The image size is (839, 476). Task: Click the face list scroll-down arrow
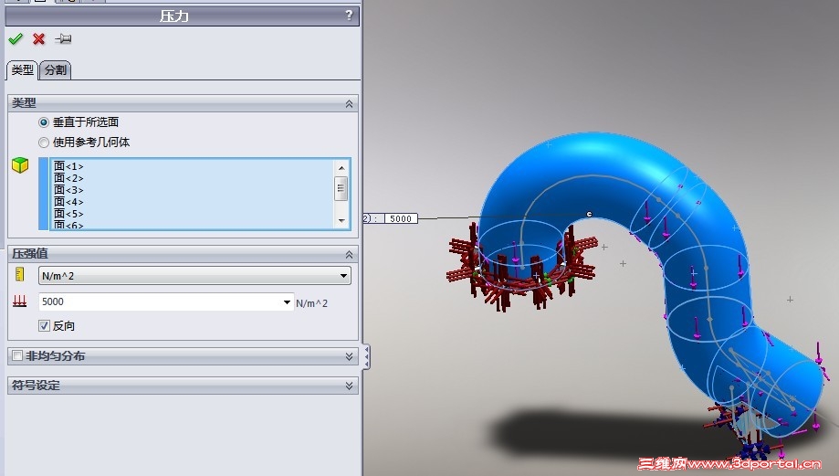[341, 220]
